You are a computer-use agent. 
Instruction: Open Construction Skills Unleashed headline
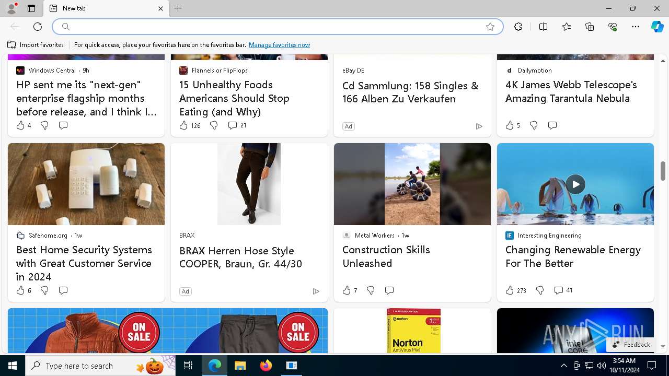tap(386, 256)
